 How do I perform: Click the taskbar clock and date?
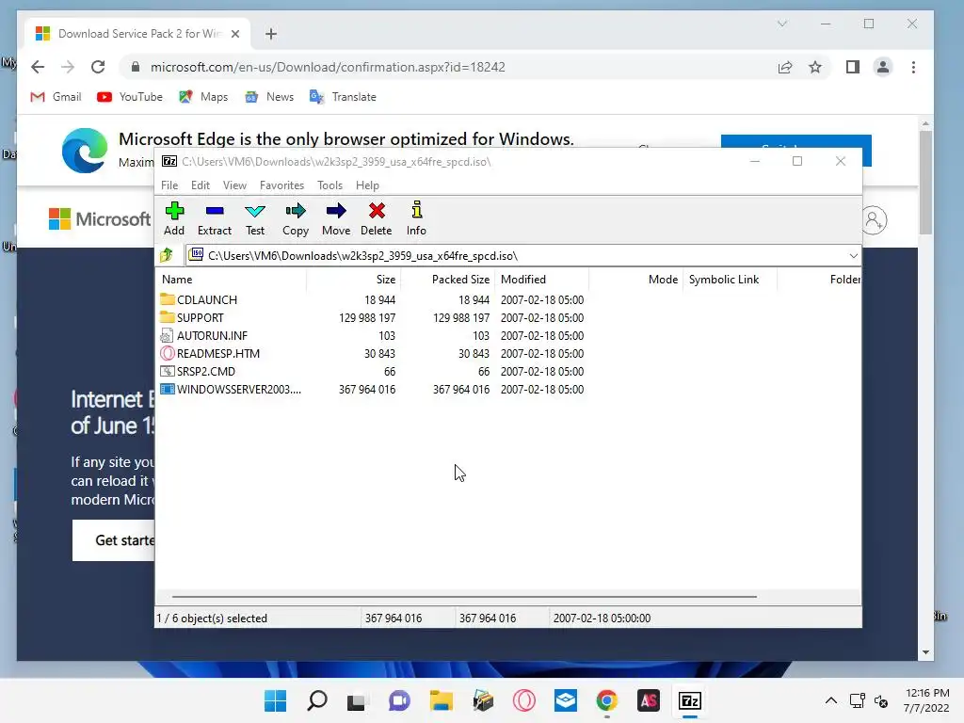(x=926, y=700)
